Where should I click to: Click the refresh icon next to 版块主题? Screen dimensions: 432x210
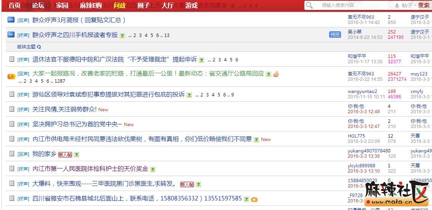39,47
